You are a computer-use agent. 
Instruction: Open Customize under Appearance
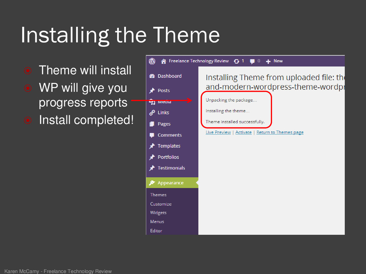pos(161,204)
